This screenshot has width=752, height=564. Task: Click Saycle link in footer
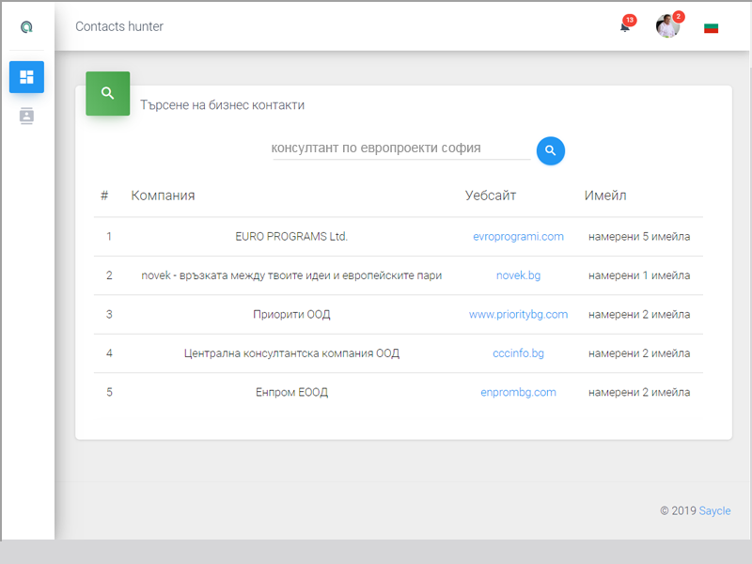714,510
